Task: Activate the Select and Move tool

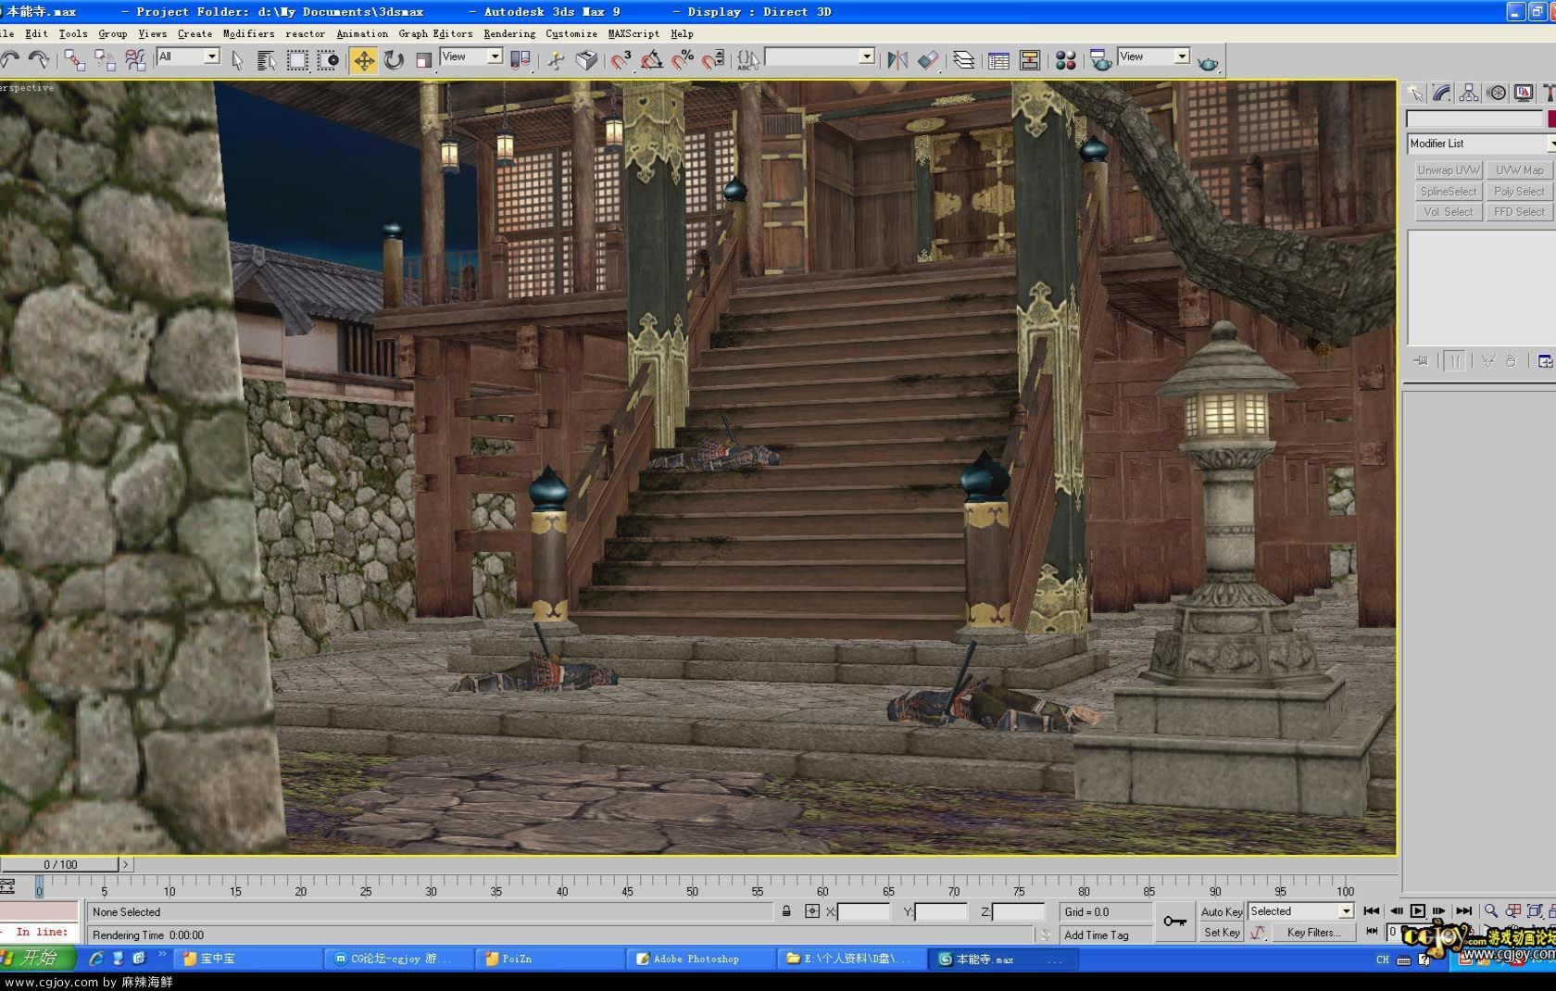Action: 363,60
